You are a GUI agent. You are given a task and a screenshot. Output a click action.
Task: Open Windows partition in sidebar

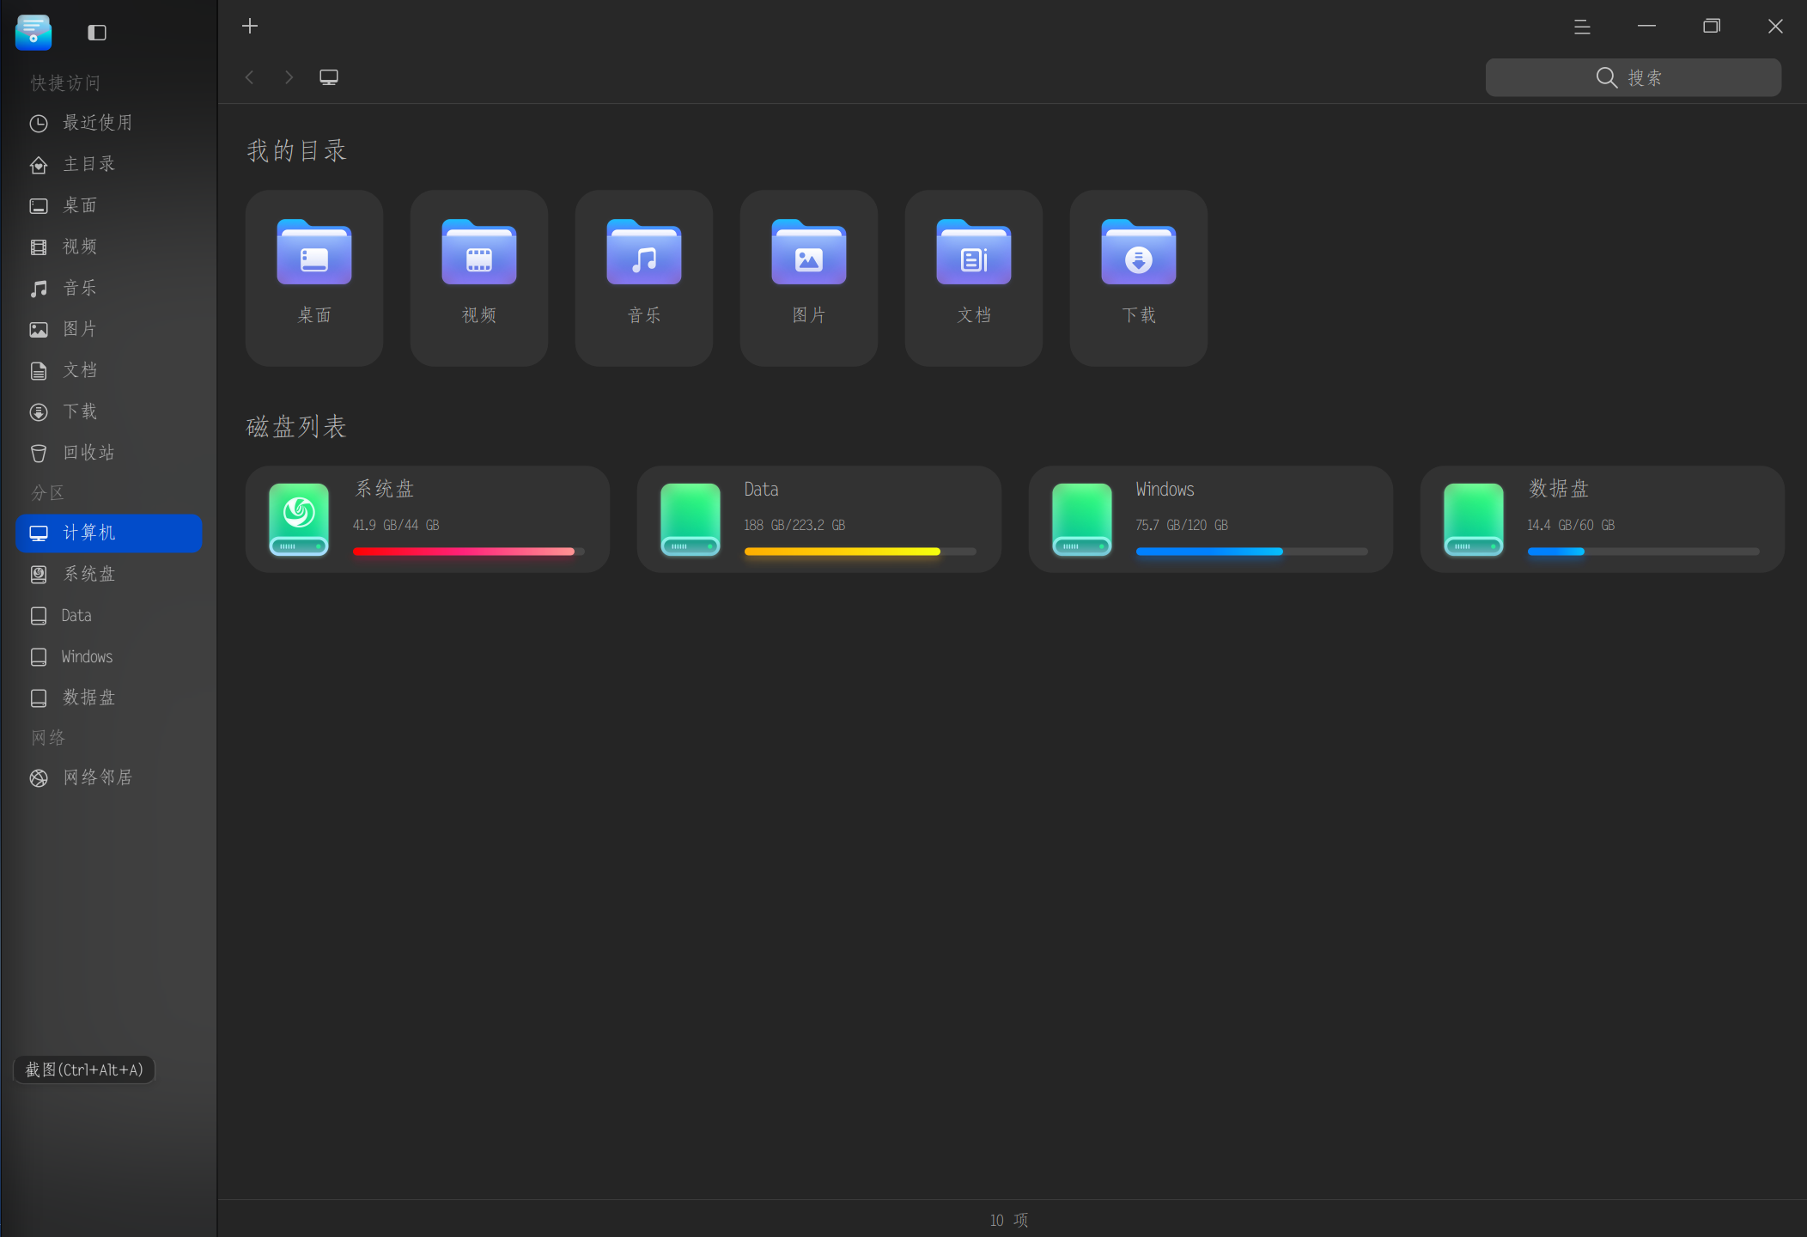[108, 656]
